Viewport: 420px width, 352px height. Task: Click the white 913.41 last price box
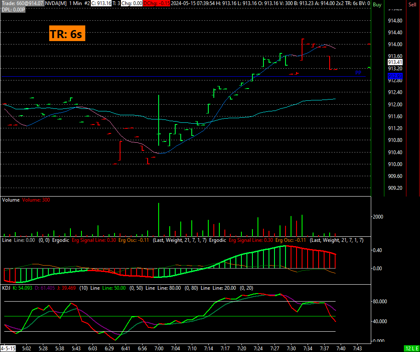[395, 62]
